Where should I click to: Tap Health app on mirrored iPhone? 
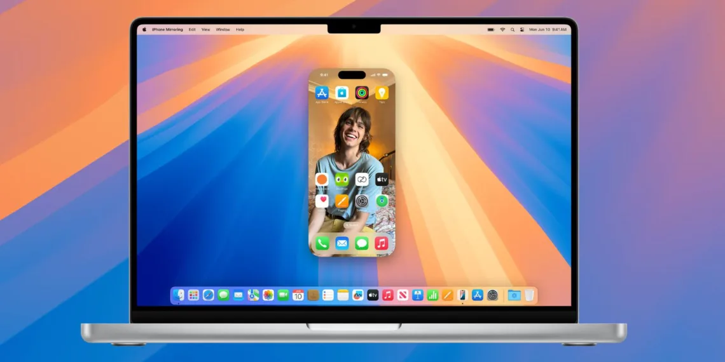tap(322, 201)
